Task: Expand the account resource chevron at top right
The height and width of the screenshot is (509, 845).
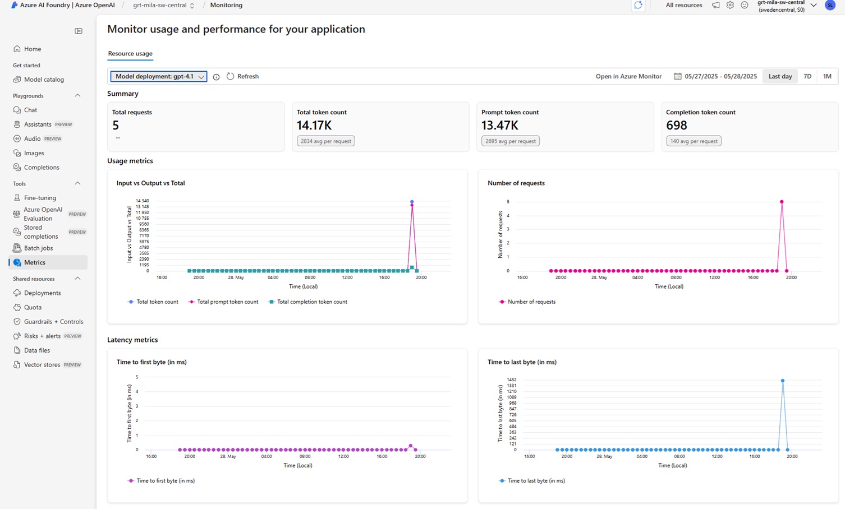Action: tap(814, 5)
